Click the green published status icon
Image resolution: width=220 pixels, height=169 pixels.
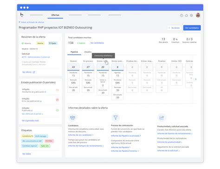pyautogui.click(x=57, y=110)
